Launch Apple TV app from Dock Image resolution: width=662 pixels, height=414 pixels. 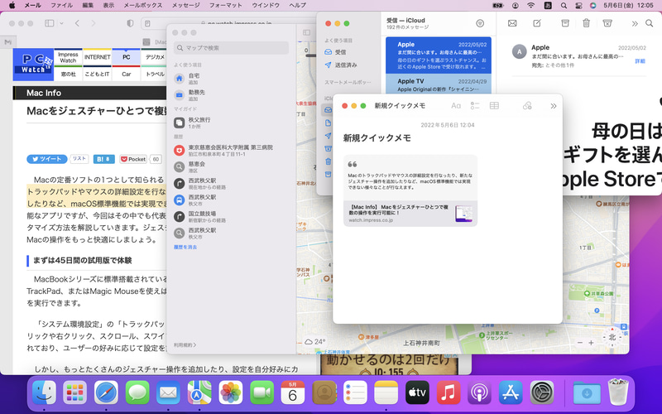(x=417, y=392)
